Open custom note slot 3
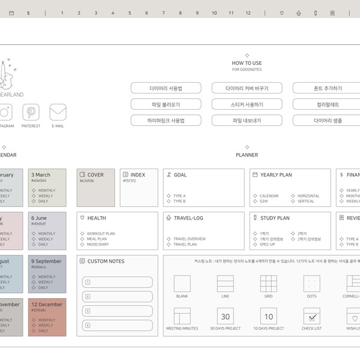360x360 pixels. (118, 311)
